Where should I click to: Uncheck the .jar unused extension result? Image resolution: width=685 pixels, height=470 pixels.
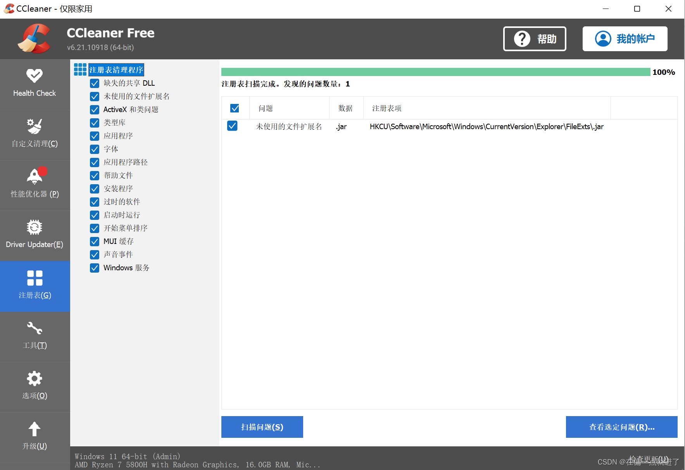(232, 126)
